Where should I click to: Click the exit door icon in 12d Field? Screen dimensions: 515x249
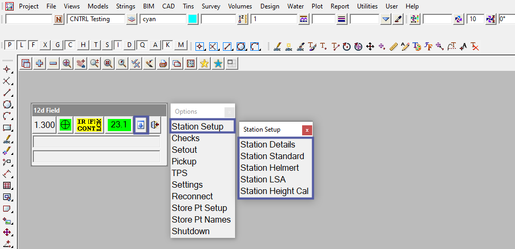[x=155, y=125]
